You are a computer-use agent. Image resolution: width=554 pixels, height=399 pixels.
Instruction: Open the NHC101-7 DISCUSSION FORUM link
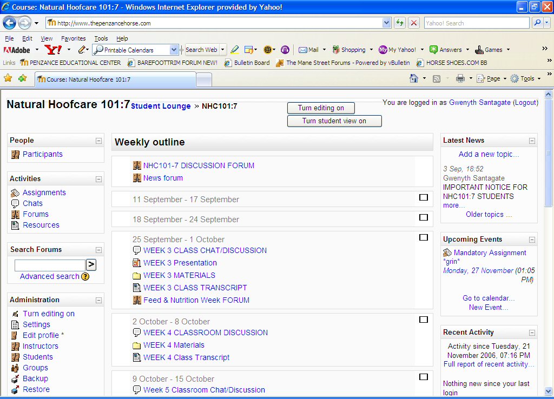pos(199,166)
